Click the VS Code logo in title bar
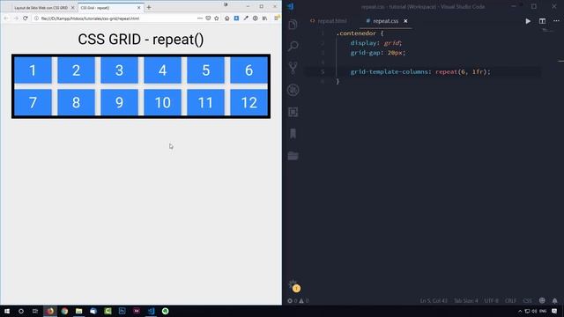The image size is (564, 317). click(x=290, y=6)
